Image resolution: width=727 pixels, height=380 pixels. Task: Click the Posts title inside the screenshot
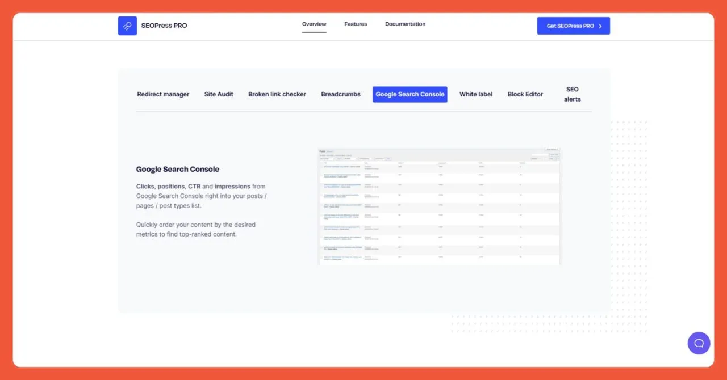coord(322,151)
